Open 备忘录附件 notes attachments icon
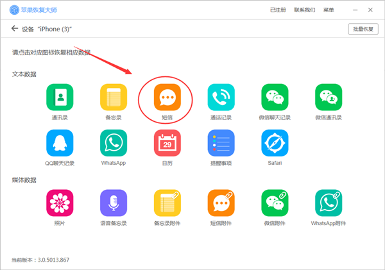 tap(167, 203)
